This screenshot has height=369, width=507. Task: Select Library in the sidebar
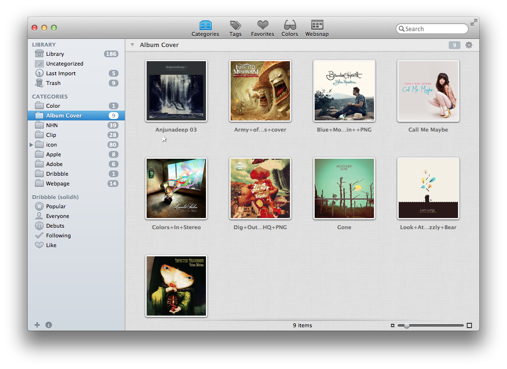click(x=76, y=54)
